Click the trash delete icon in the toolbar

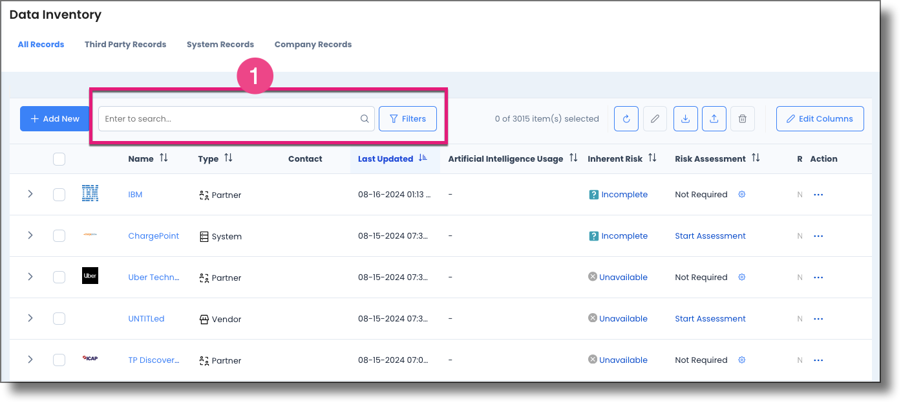pyautogui.click(x=742, y=118)
